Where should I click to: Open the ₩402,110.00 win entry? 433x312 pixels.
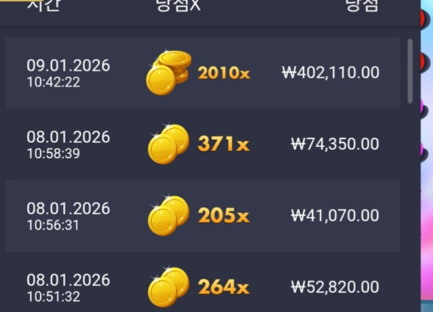(x=331, y=73)
